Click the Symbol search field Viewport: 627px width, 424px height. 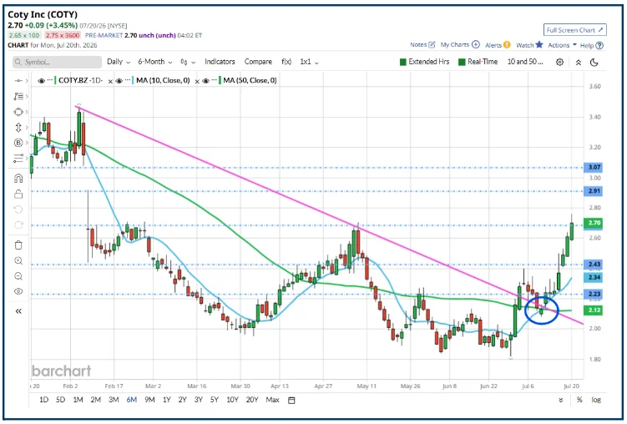click(57, 63)
